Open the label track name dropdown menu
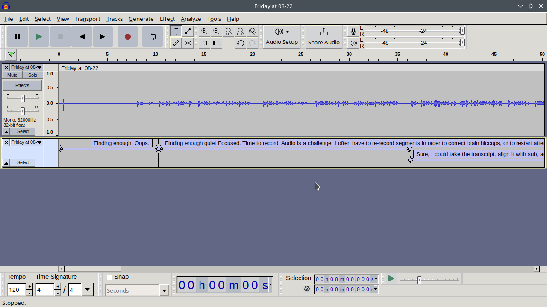Screen dimensions: 547x307 (26, 142)
